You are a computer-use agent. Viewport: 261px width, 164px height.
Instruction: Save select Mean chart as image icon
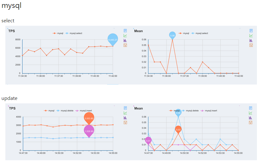point(251,45)
